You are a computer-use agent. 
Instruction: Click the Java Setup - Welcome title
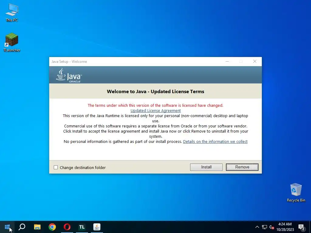coord(69,62)
